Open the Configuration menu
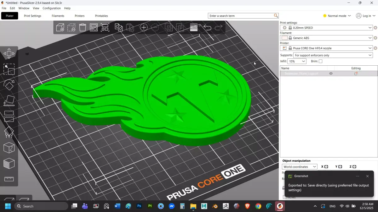 point(52,8)
